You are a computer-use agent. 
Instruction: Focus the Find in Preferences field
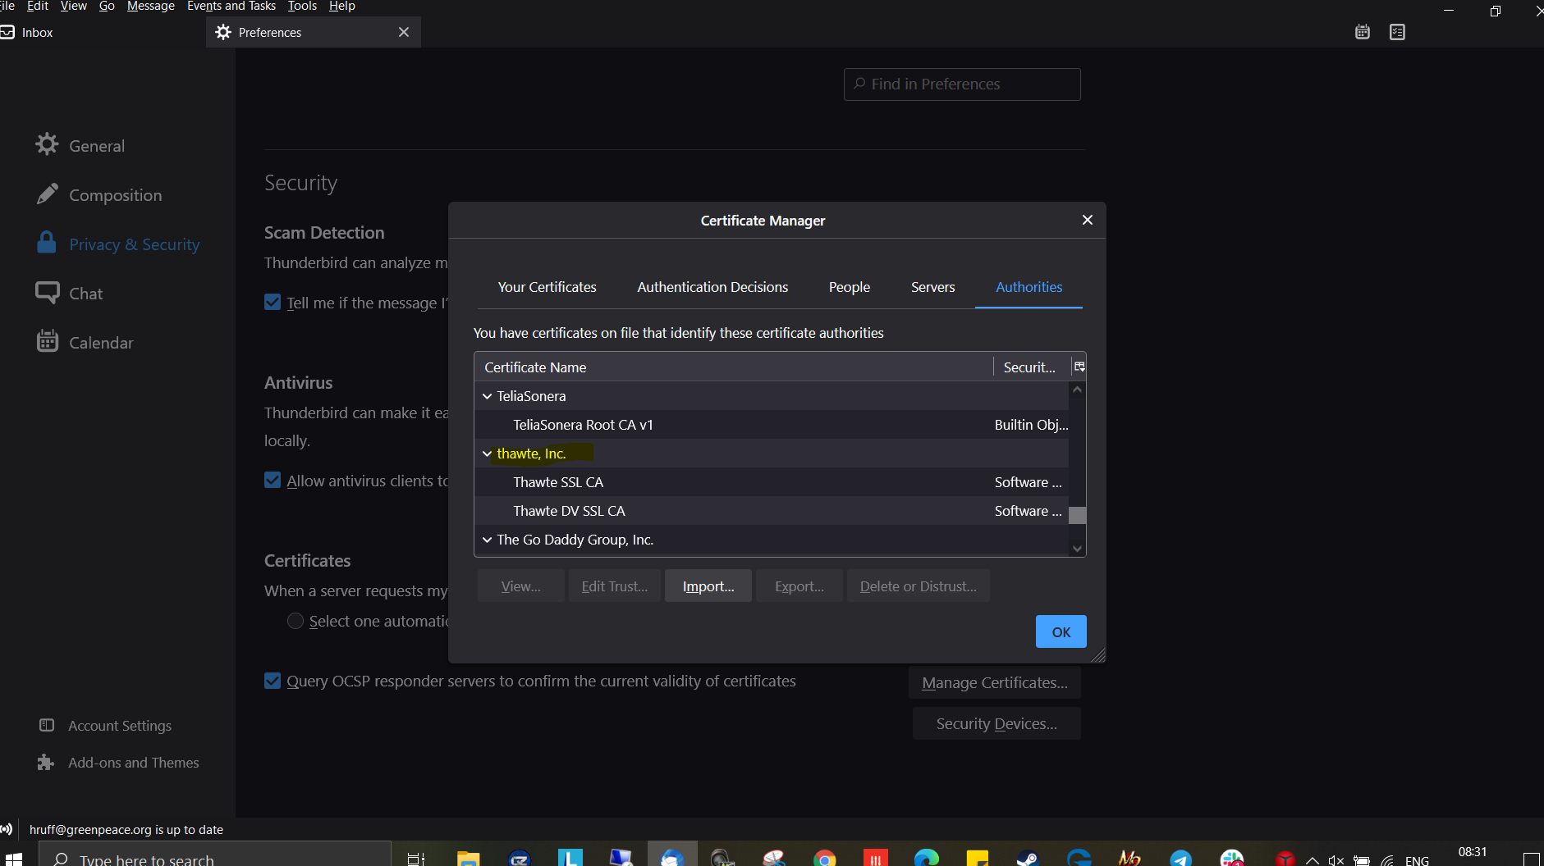pos(962,84)
